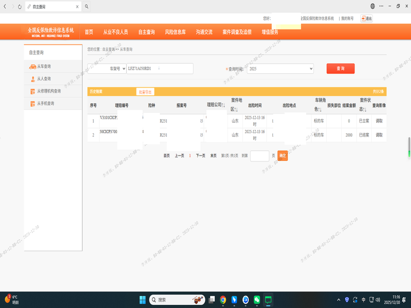Click the car icon beside 从车查询

tap(32, 67)
